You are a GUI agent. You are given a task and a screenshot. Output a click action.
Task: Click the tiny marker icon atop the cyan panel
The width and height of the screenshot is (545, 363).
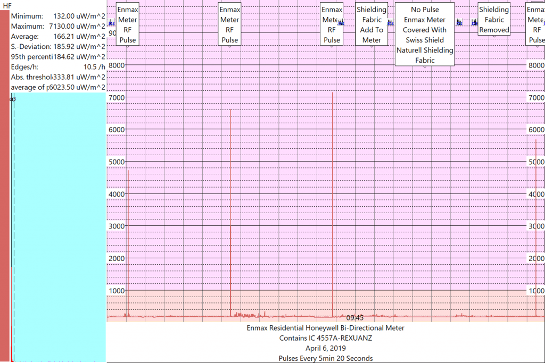pyautogui.click(x=12, y=98)
